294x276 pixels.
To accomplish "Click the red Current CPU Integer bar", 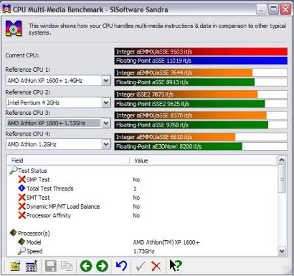I will pyautogui.click(x=201, y=52).
